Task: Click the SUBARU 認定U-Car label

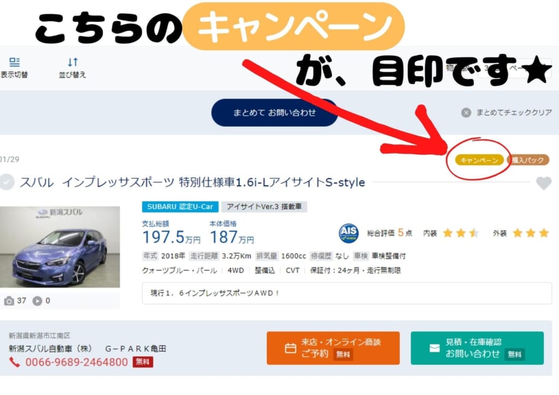Action: [180, 207]
